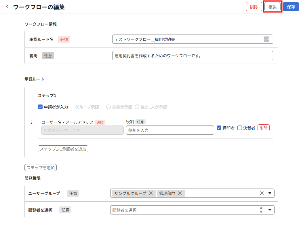This screenshot has width=303, height=228.
Task: Enable the 決裁者 checkbox
Action: pos(240,128)
